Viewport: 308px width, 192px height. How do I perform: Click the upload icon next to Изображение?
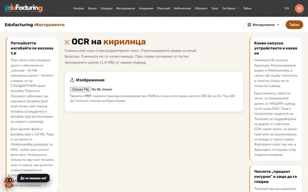[72, 80]
